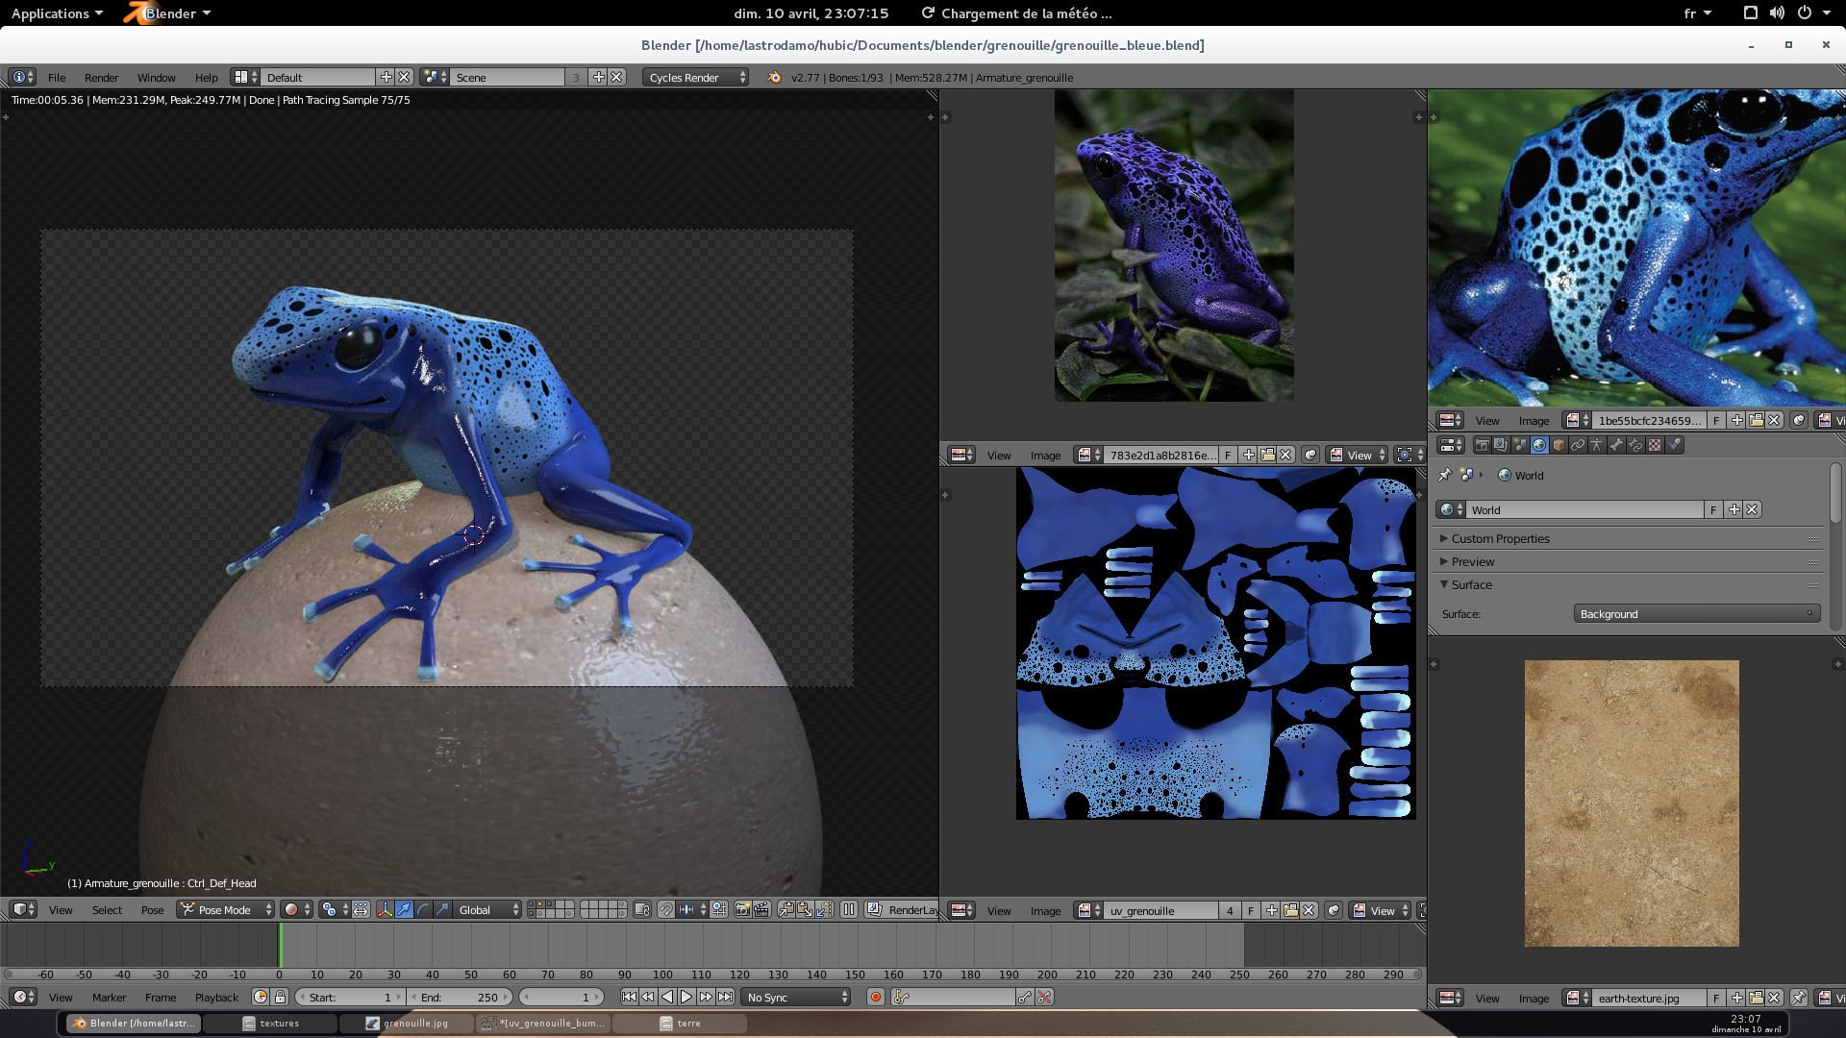The image size is (1846, 1038).
Task: Click the World tab in properties editor
Action: tap(1539, 445)
